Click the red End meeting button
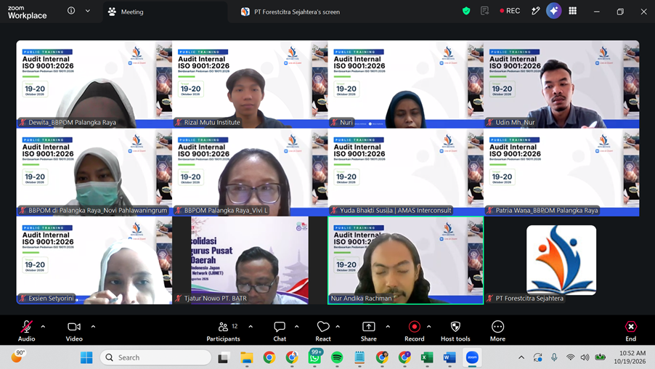Viewport: 655px width, 369px height. point(631,331)
